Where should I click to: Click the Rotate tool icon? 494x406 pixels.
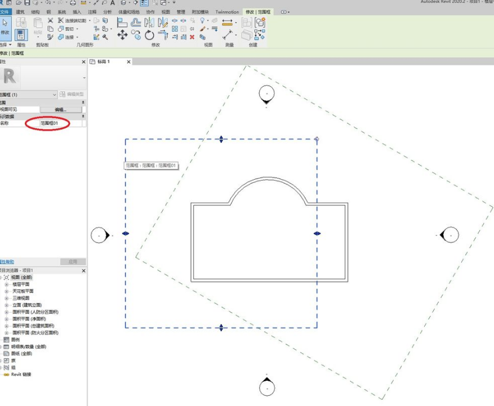(x=149, y=35)
